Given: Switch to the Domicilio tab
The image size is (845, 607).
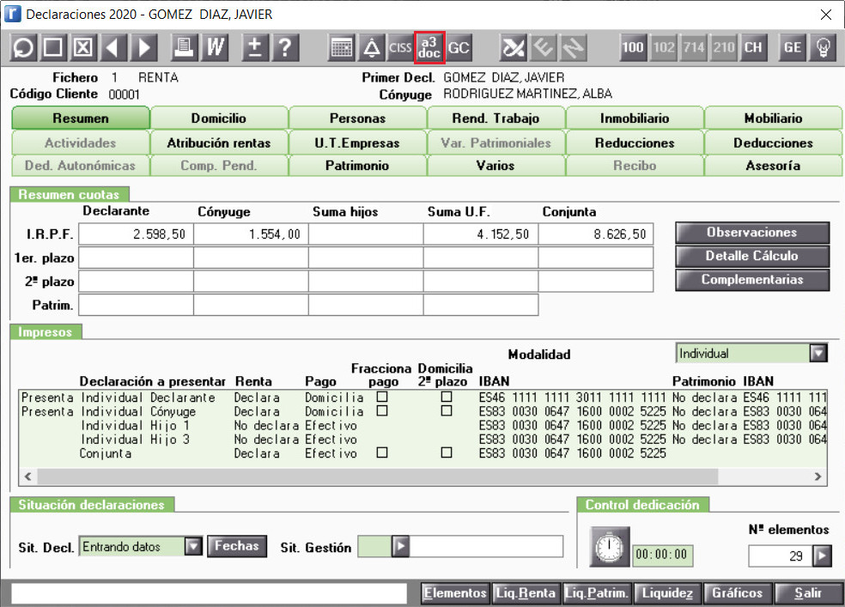Looking at the screenshot, I should tap(219, 118).
